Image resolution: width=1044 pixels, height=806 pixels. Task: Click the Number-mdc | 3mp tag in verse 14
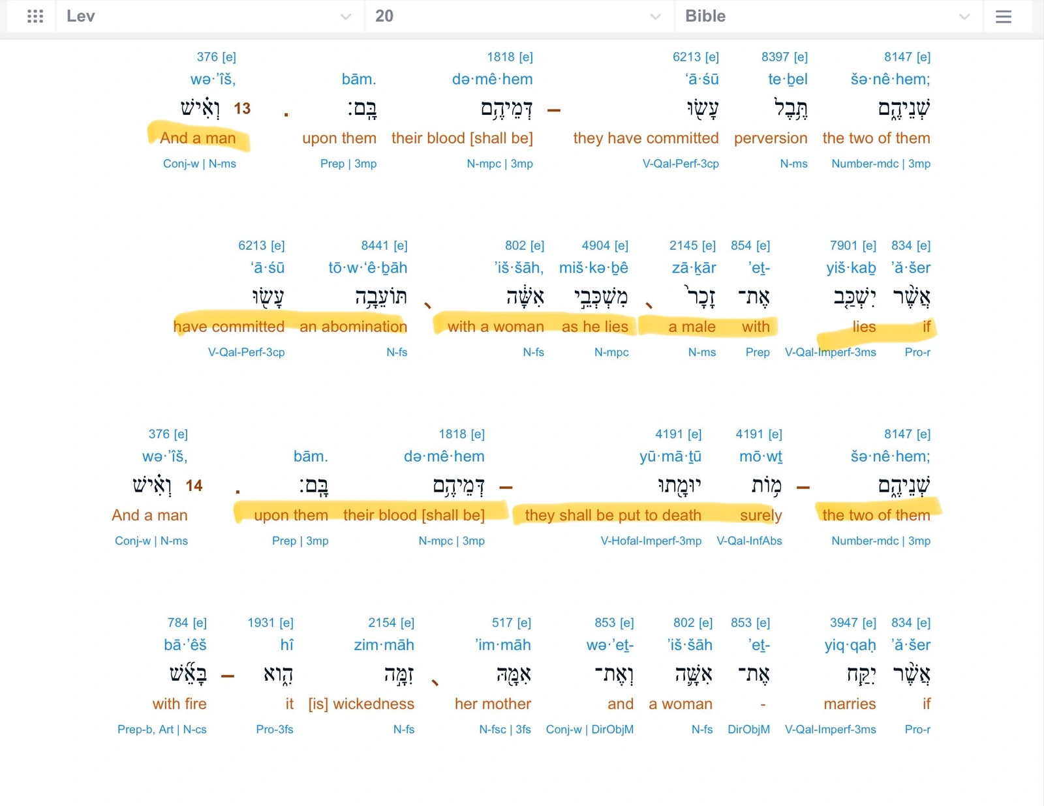pyautogui.click(x=880, y=541)
